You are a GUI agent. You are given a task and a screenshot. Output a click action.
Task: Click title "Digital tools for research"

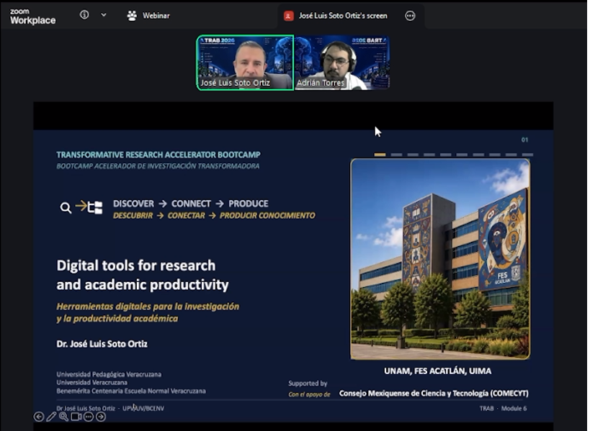click(136, 266)
